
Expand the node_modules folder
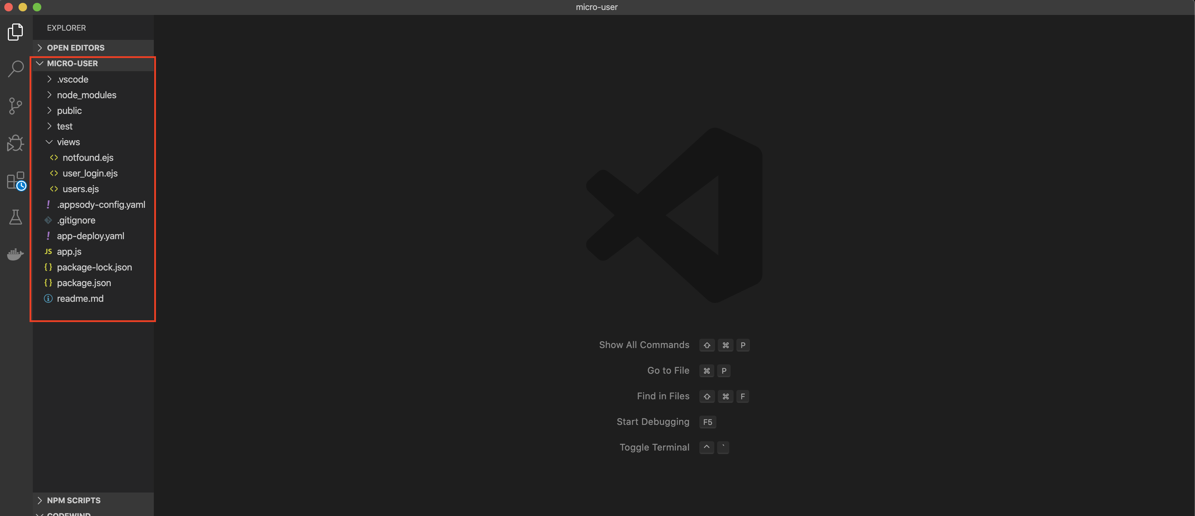[x=93, y=95]
